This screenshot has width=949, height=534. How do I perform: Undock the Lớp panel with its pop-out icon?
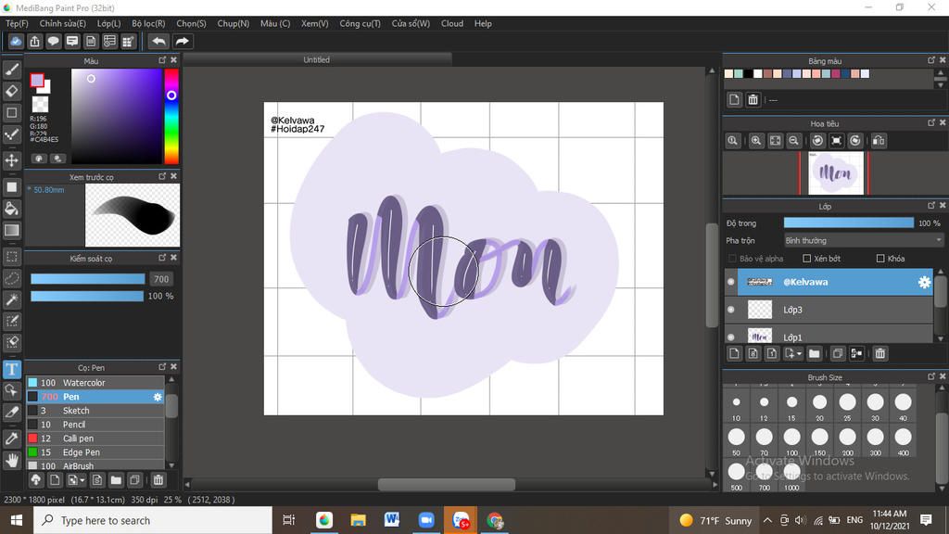pyautogui.click(x=931, y=205)
